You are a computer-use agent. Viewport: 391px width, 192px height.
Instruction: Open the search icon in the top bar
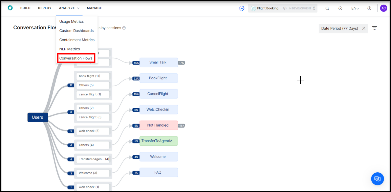click(327, 8)
